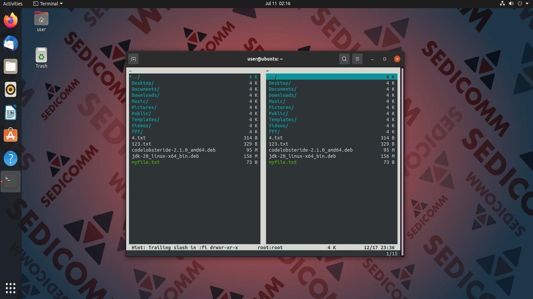Click the 12/17 23:36 timestamp in status bar
This screenshot has width=533, height=299.
379,248
